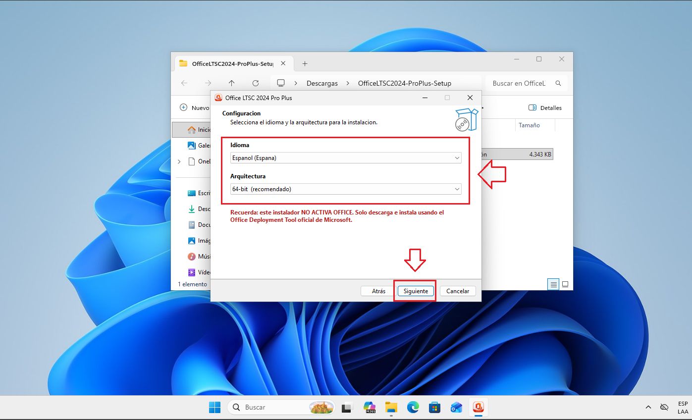Open Escritorio folder in Explorer sidebar
Screen dimensions: 692x420
(x=198, y=193)
